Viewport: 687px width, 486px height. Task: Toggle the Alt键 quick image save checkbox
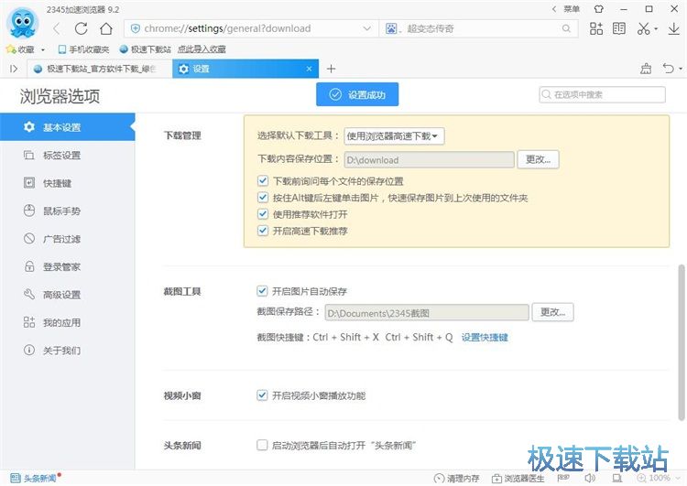pyautogui.click(x=263, y=198)
